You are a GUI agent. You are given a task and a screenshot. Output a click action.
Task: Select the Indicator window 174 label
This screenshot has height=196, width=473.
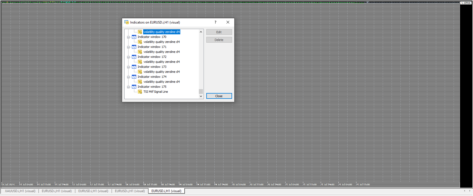[x=152, y=77]
